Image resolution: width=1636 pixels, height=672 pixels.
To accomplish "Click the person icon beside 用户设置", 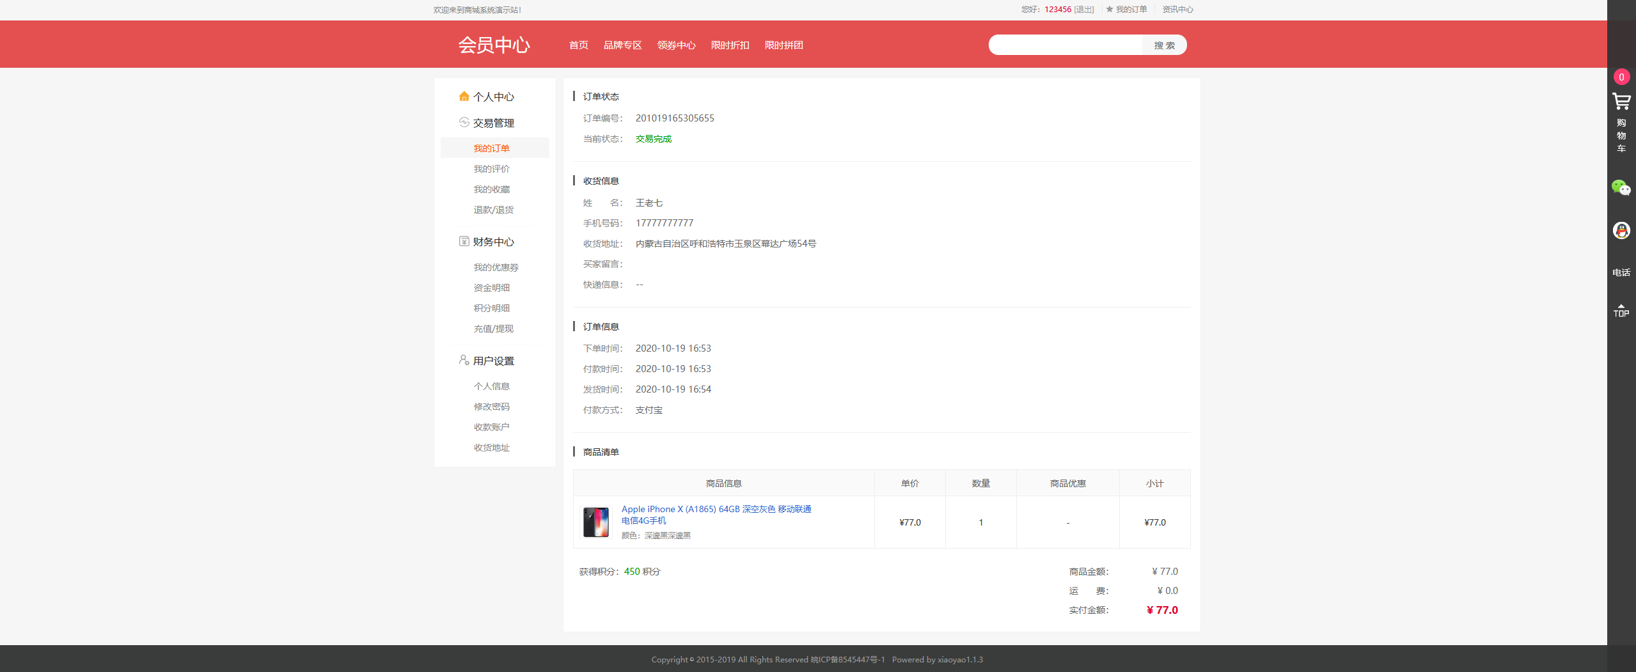I will [464, 360].
